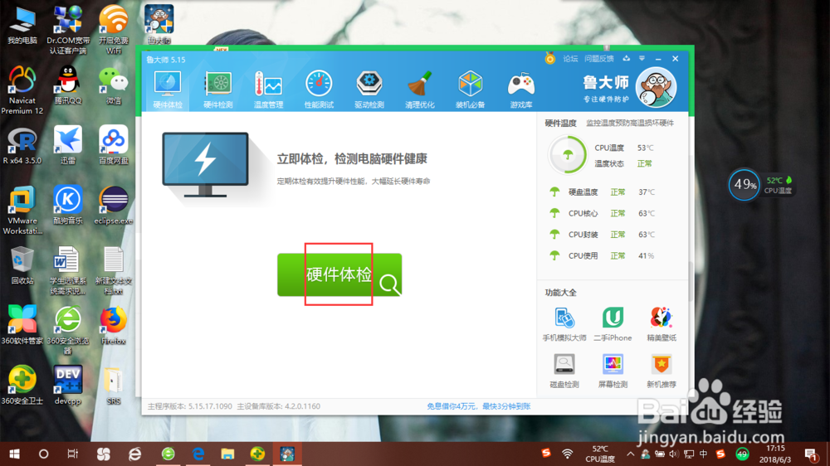Open Edge browser from taskbar
The image size is (830, 466).
(x=198, y=454)
